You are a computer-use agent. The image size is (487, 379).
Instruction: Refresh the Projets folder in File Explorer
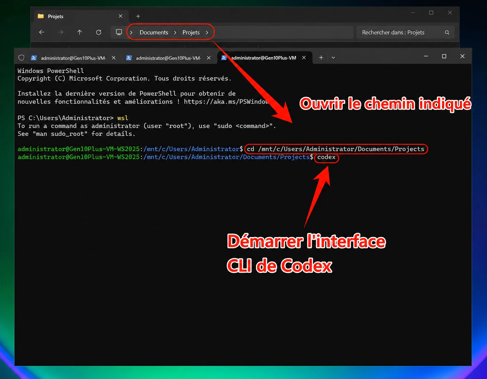[99, 32]
